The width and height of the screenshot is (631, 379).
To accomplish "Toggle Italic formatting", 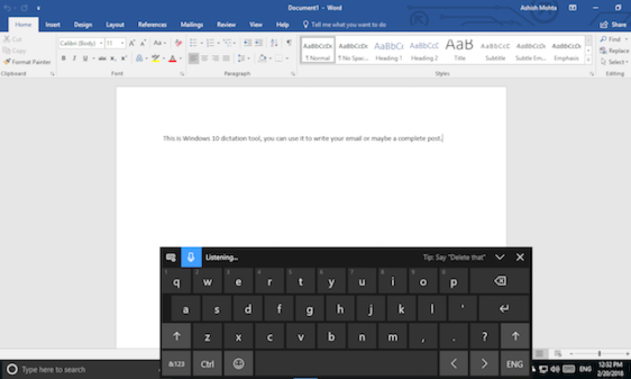I will click(x=74, y=58).
